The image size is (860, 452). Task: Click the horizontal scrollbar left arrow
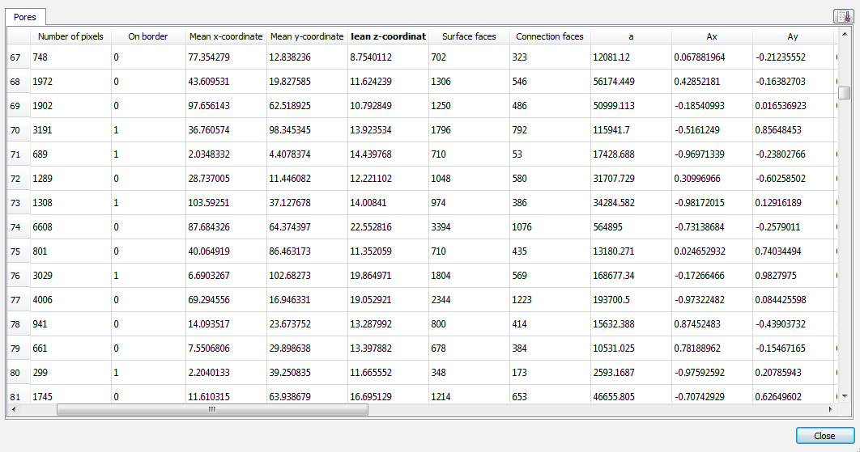[x=14, y=410]
